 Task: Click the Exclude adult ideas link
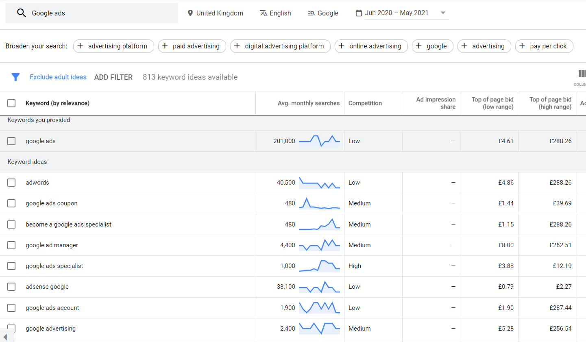58,77
